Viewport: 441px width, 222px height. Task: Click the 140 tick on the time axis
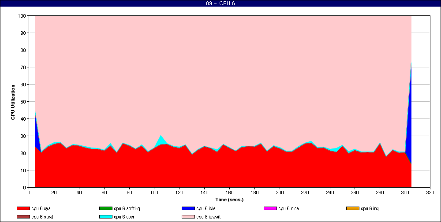coord(205,192)
